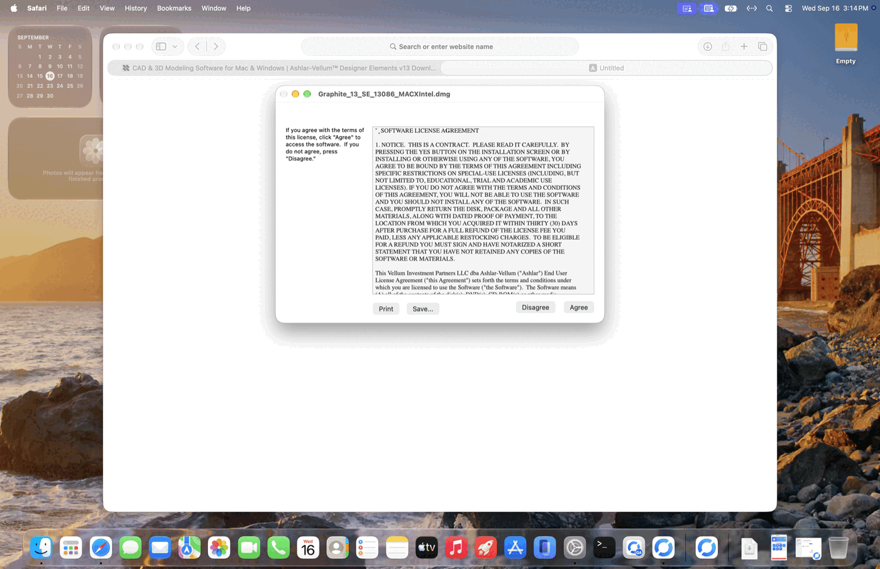This screenshot has width=880, height=569.
Task: Toggle the Safari sidebar button
Action: point(161,47)
